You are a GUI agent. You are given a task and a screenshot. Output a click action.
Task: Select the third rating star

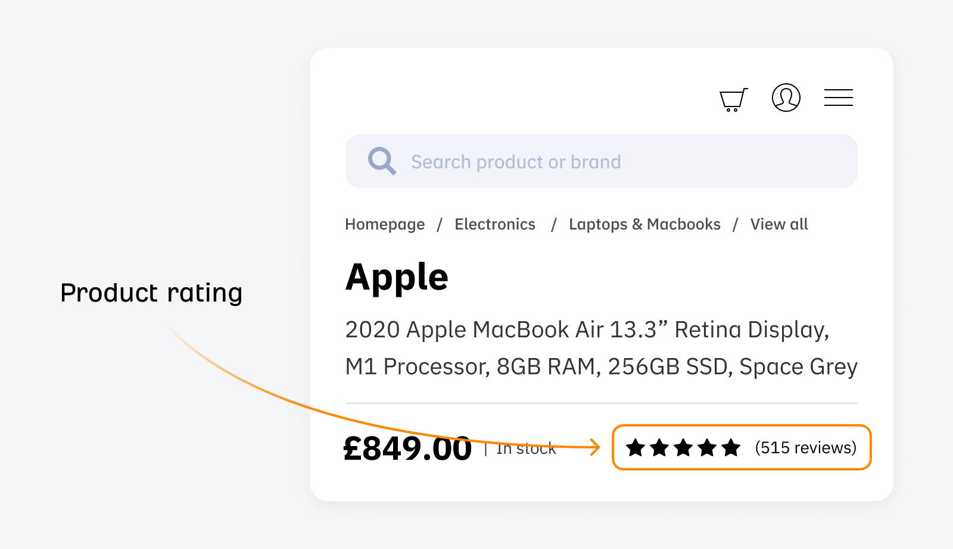682,448
